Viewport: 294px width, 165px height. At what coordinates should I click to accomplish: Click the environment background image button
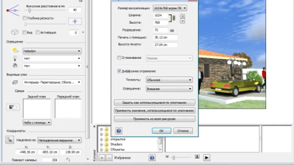tap(13, 107)
